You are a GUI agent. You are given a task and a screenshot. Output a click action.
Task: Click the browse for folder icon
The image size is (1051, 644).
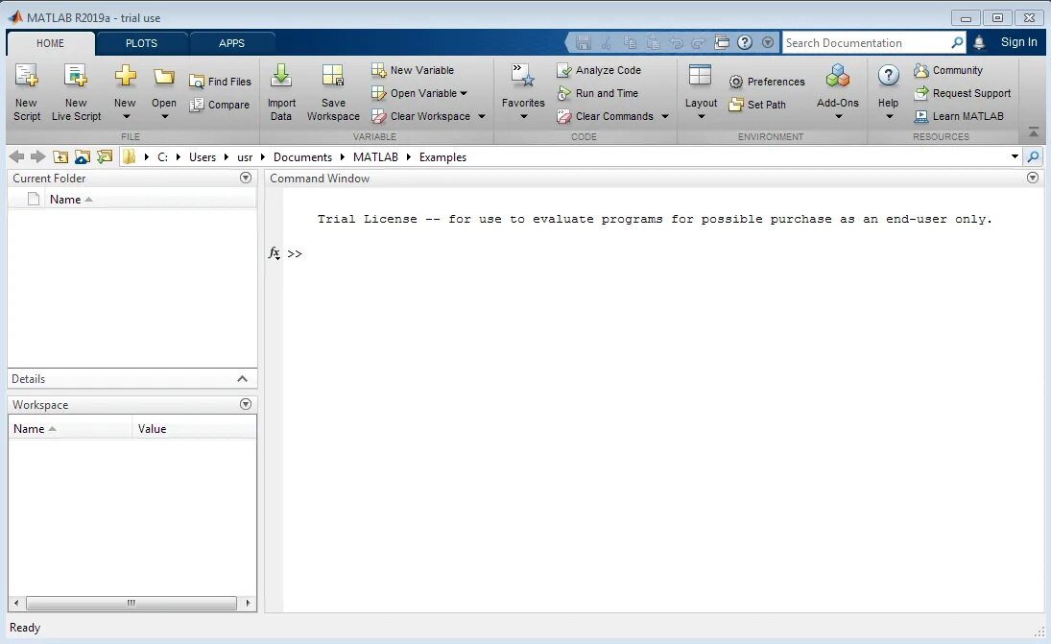tap(105, 156)
